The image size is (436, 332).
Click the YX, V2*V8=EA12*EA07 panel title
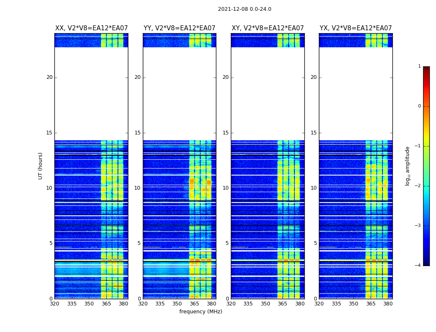coord(355,28)
